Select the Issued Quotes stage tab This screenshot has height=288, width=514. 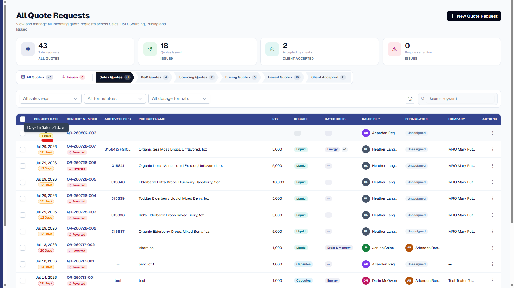(x=283, y=77)
